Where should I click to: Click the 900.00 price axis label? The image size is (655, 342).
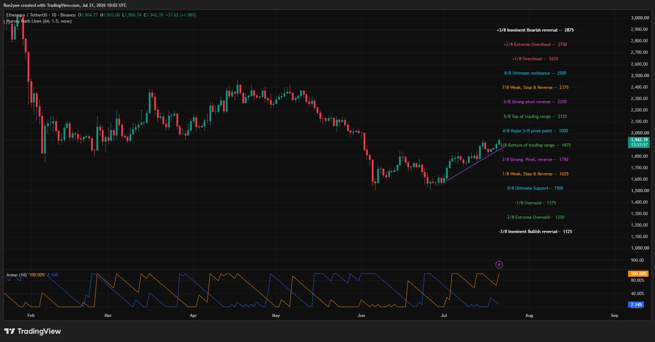point(637,260)
